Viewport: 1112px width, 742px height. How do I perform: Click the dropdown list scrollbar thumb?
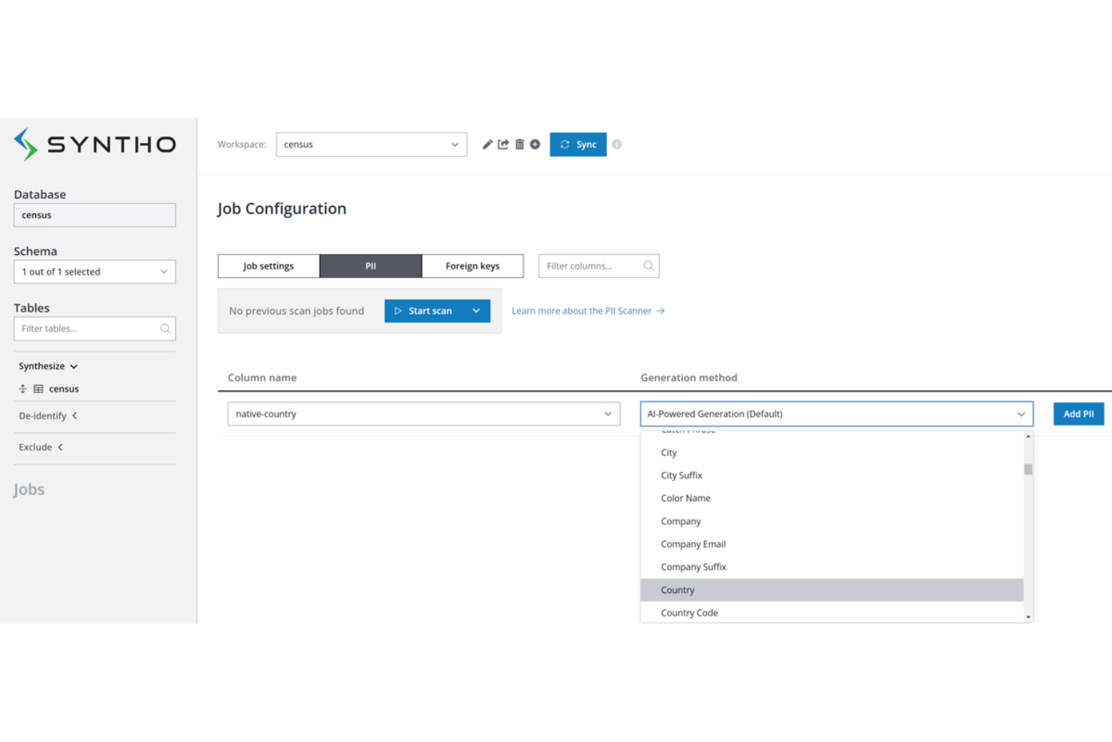(1028, 469)
